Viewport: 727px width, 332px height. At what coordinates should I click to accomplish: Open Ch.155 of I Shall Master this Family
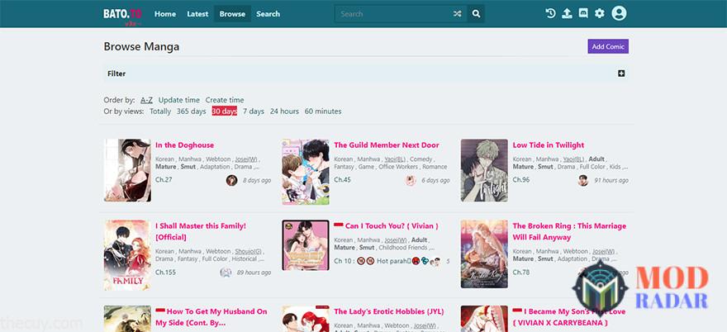click(165, 272)
